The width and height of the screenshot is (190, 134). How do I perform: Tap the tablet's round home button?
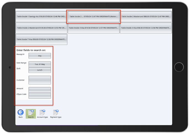click(x=179, y=67)
